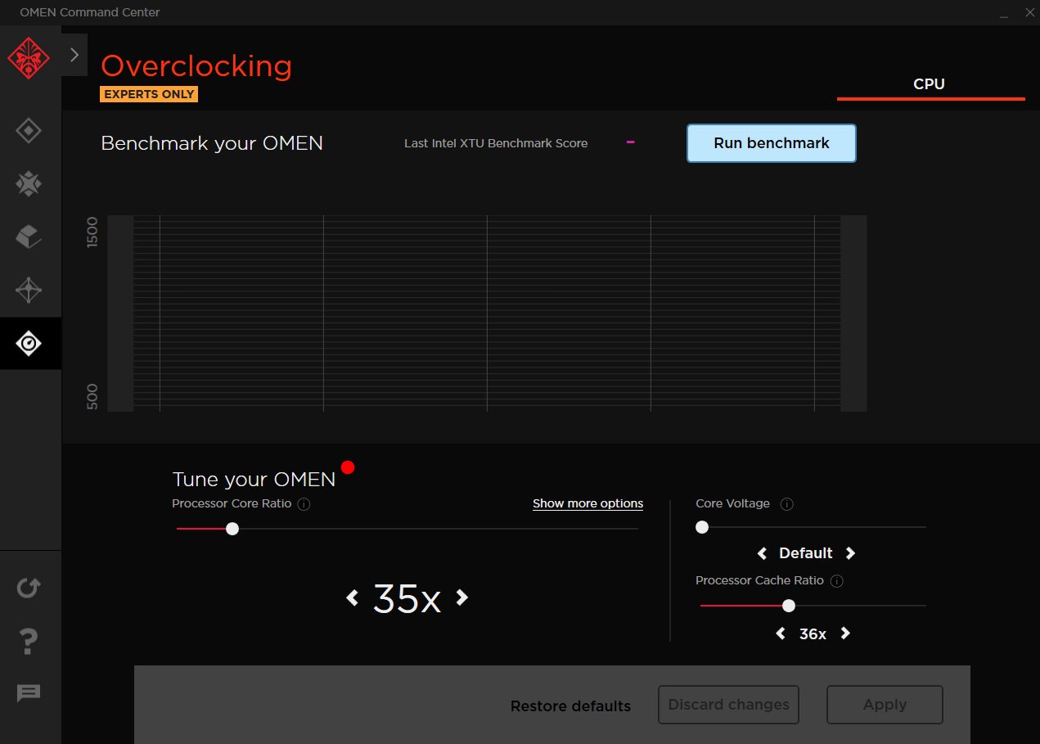The width and height of the screenshot is (1040, 744).
Task: Expand the sidebar with the chevron arrow
Action: (x=74, y=55)
